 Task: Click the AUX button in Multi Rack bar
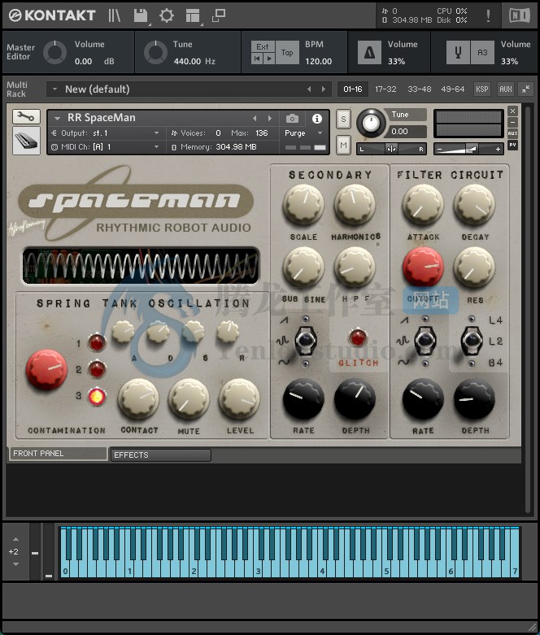point(506,89)
